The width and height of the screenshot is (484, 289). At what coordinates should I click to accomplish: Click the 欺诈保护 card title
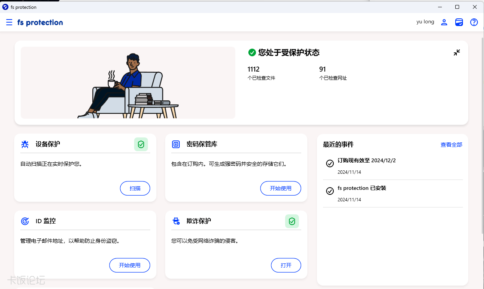199,221
